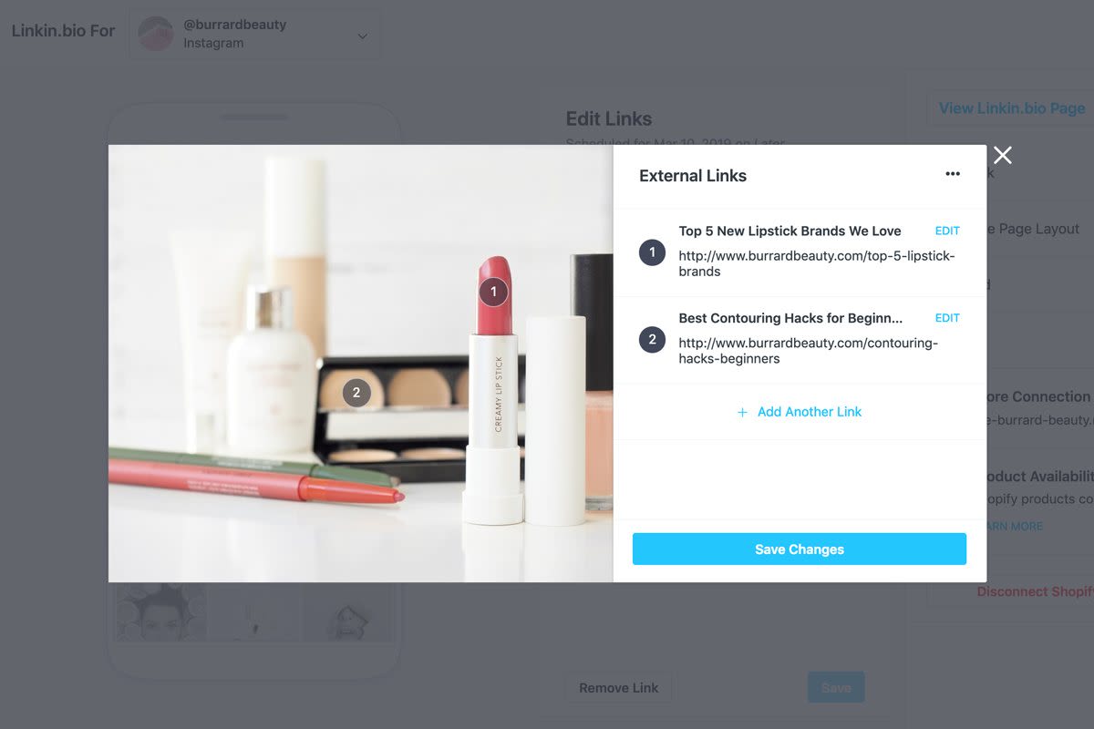Open the three-dot External Links menu

pyautogui.click(x=953, y=174)
